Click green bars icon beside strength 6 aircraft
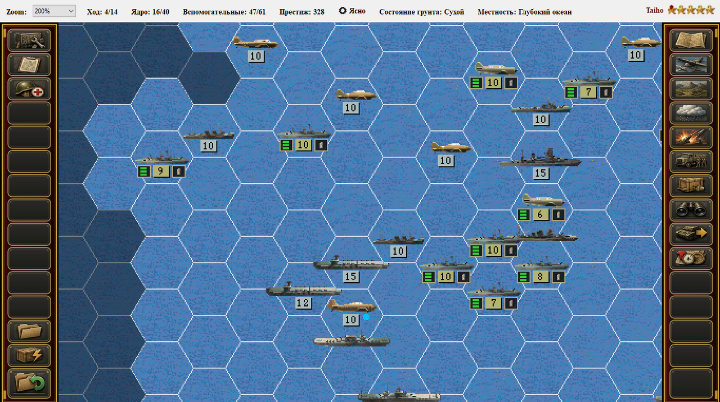The width and height of the screenshot is (720, 402). [x=524, y=214]
